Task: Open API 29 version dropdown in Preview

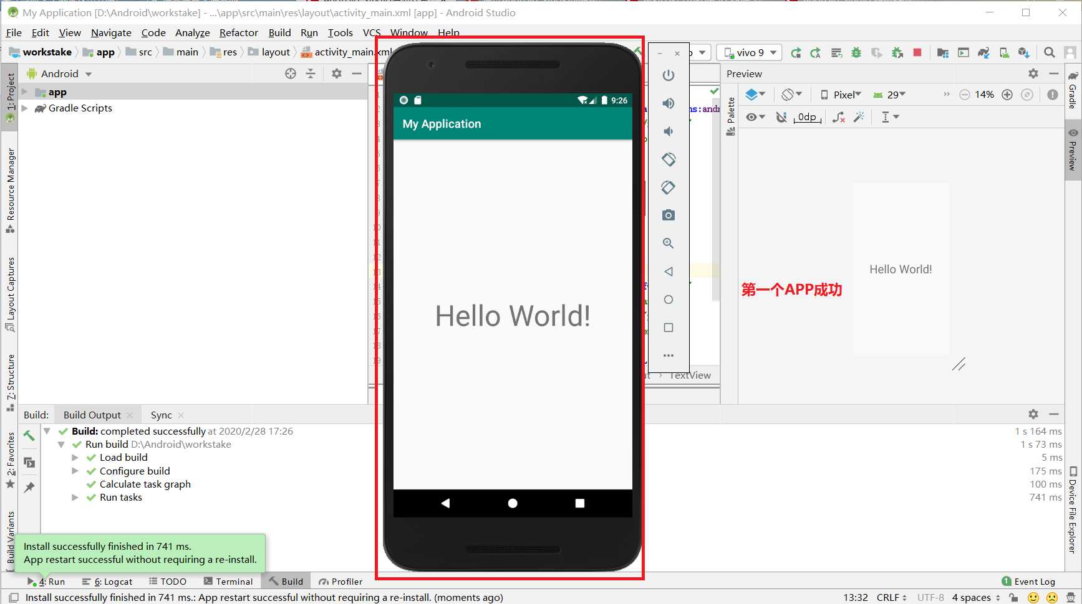Action: click(889, 95)
